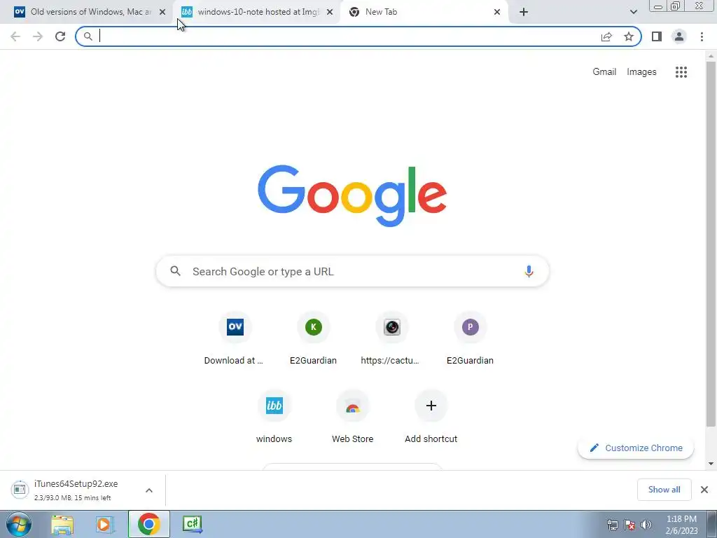Screen dimensions: 717x538
Task: Open the purple P E2Guardian shortcut
Action: (x=470, y=338)
